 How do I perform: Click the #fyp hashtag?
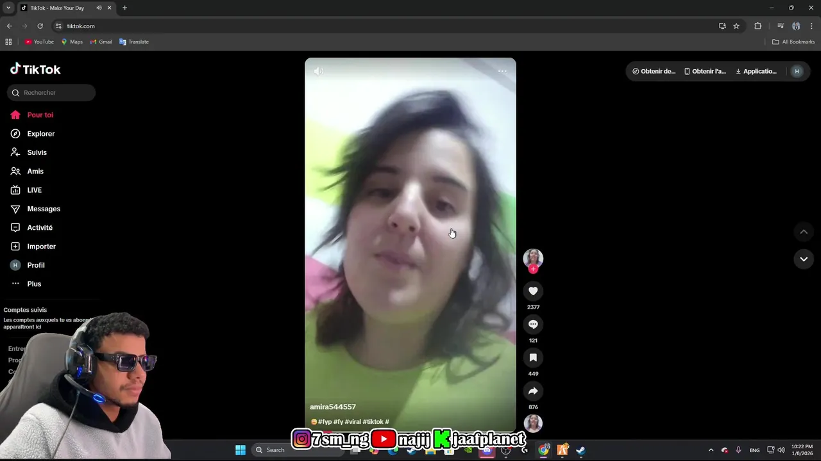325,422
